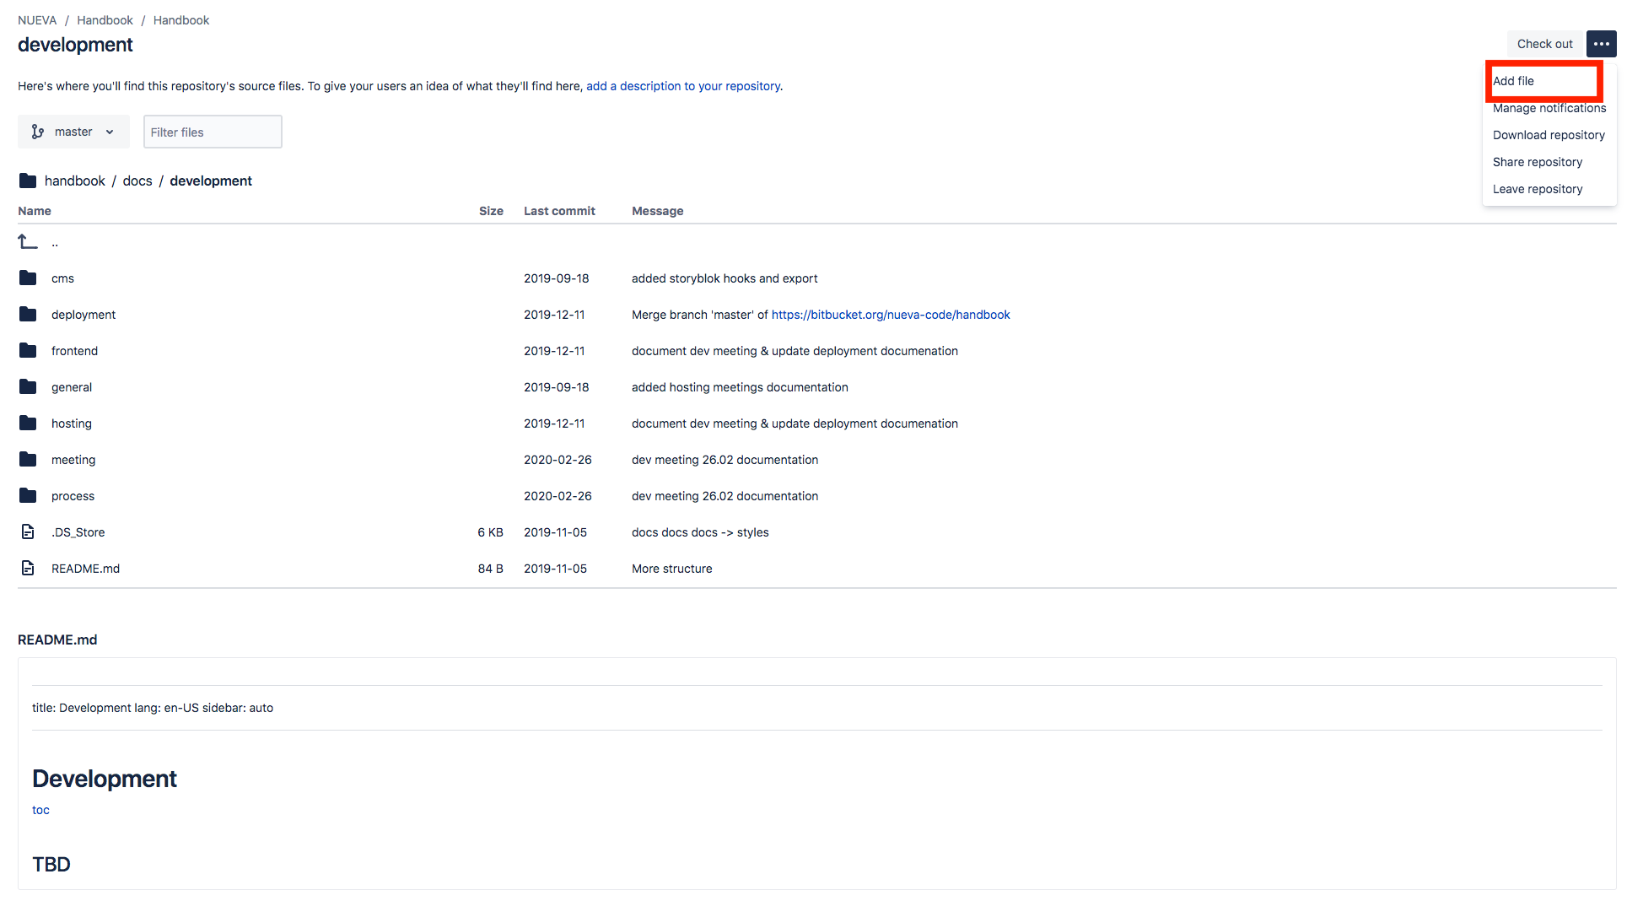The width and height of the screenshot is (1643, 901).
Task: Click the file icon beside .DS_Store
Action: pos(28,532)
